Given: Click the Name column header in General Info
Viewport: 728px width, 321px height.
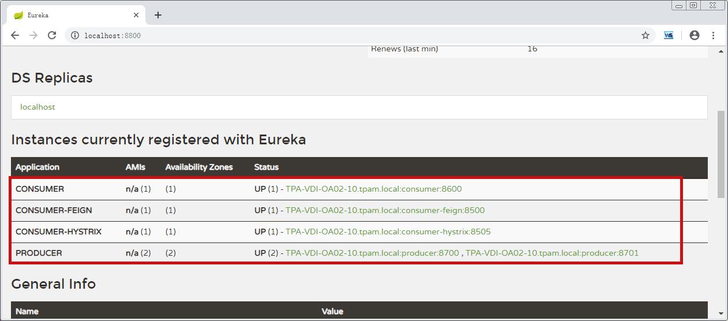Looking at the screenshot, I should (x=27, y=311).
